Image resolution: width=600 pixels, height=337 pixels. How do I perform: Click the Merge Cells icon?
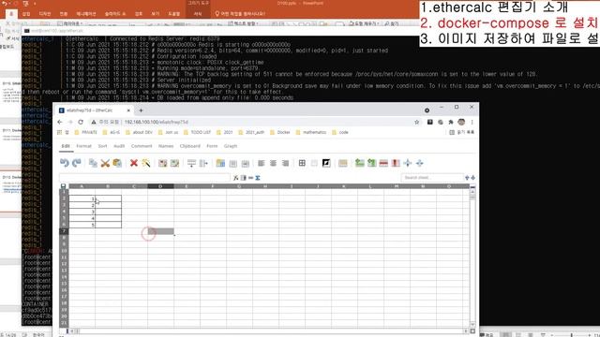343,163
